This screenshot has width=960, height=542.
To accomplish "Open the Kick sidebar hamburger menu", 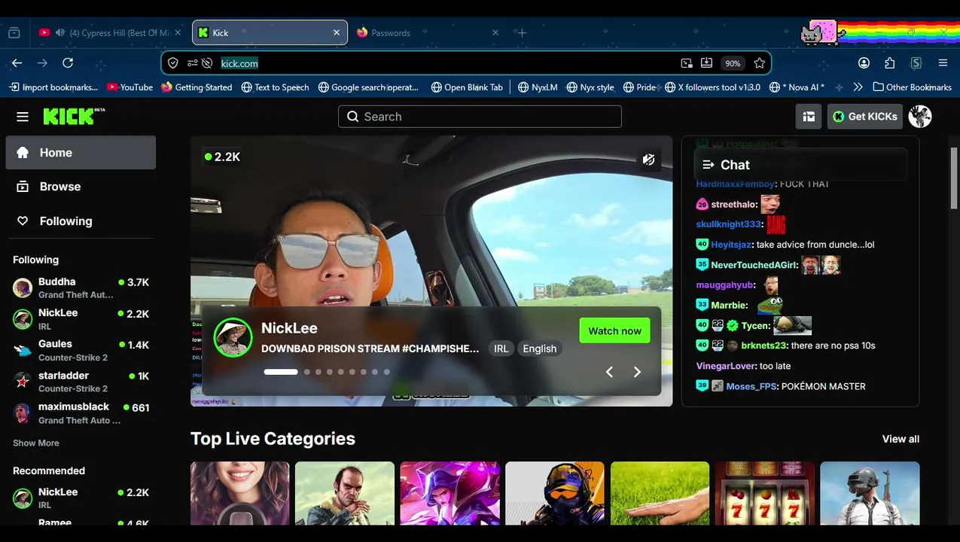I will (x=23, y=117).
